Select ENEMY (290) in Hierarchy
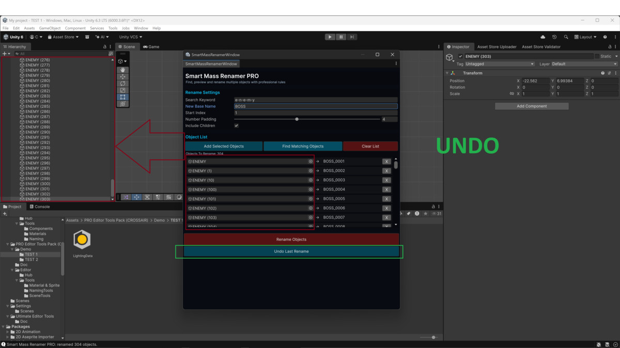620x348 pixels. (38, 132)
